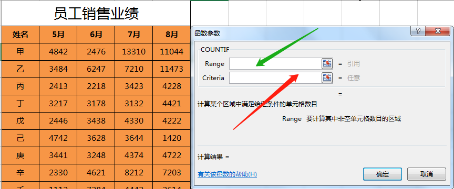Select cell with value 4742
454x189 pixels.
(58, 139)
